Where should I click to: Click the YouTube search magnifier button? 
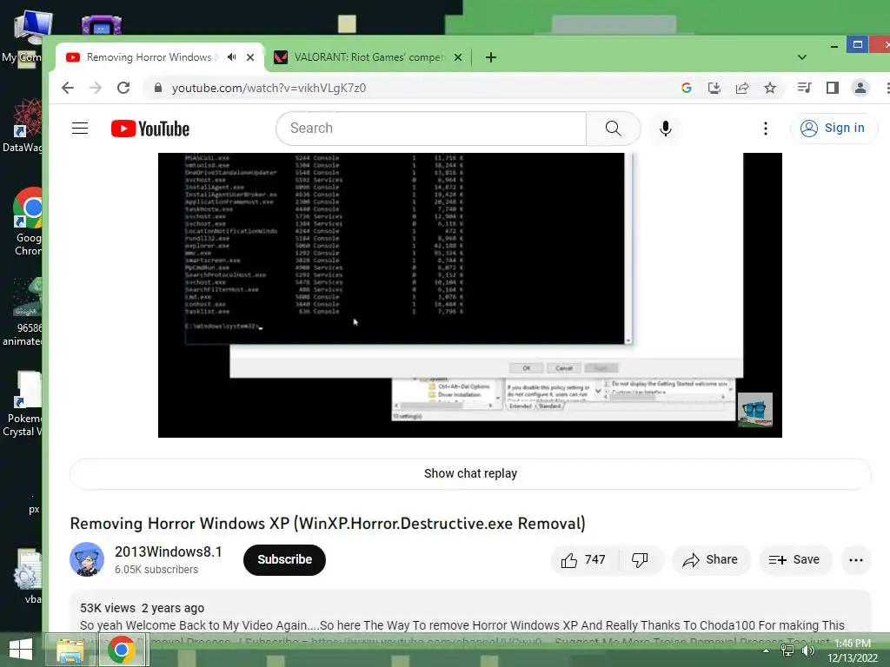pos(613,129)
